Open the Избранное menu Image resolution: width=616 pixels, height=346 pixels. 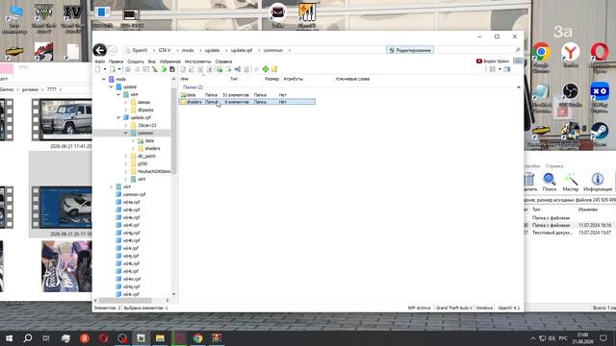coord(170,62)
